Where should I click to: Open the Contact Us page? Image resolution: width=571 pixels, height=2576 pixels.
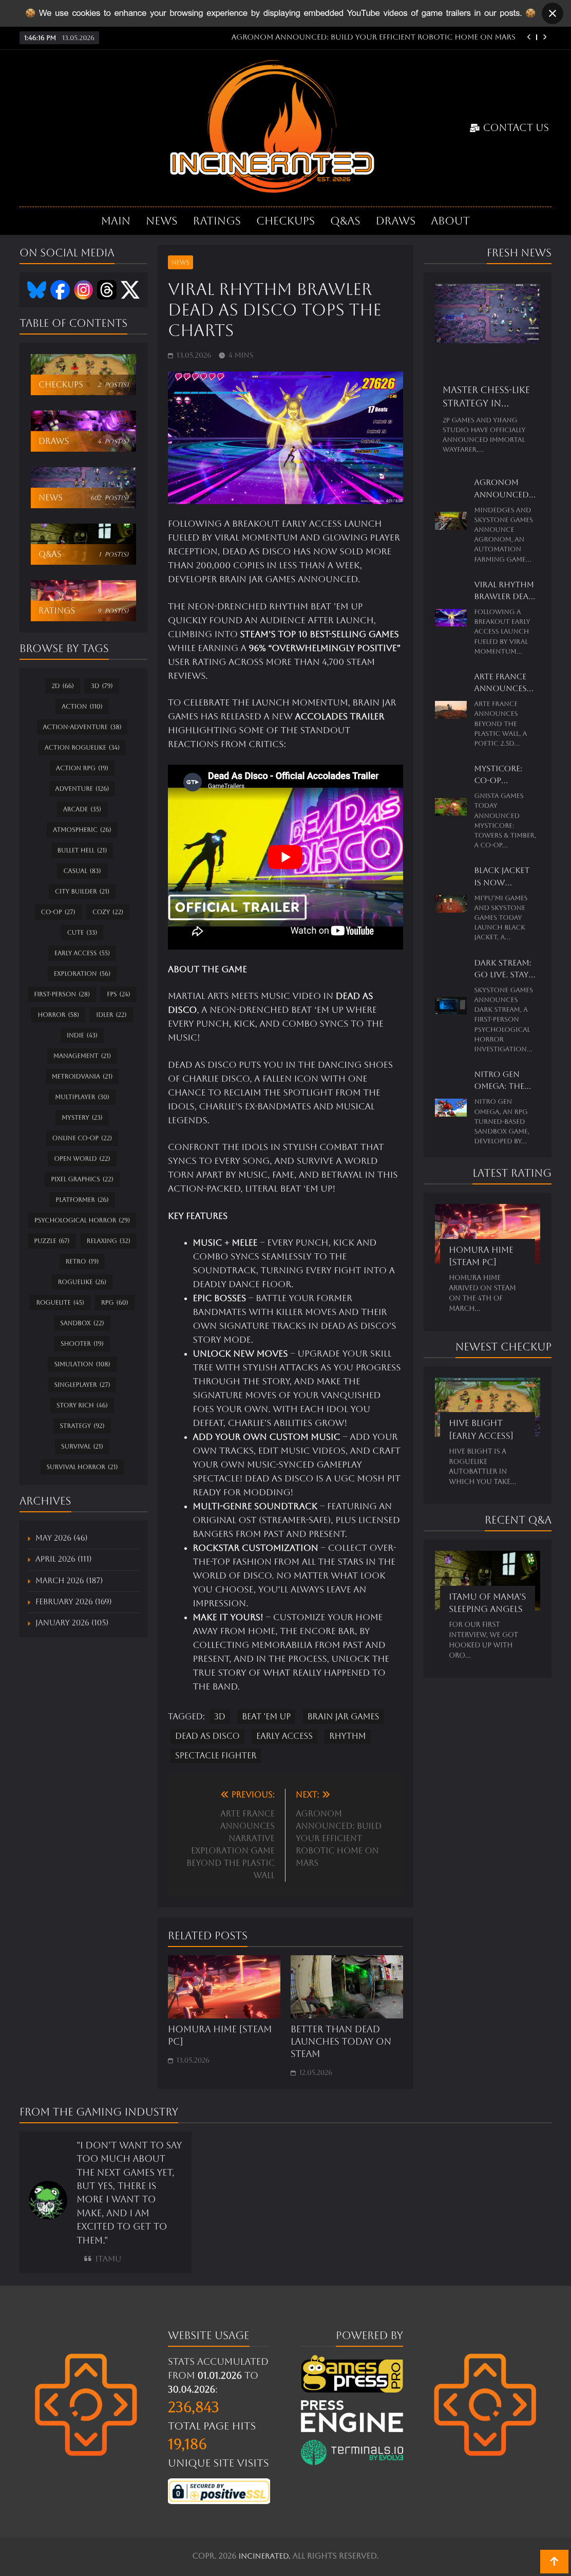click(509, 127)
